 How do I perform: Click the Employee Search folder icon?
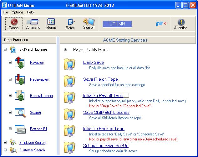pyautogui.click(x=13, y=143)
